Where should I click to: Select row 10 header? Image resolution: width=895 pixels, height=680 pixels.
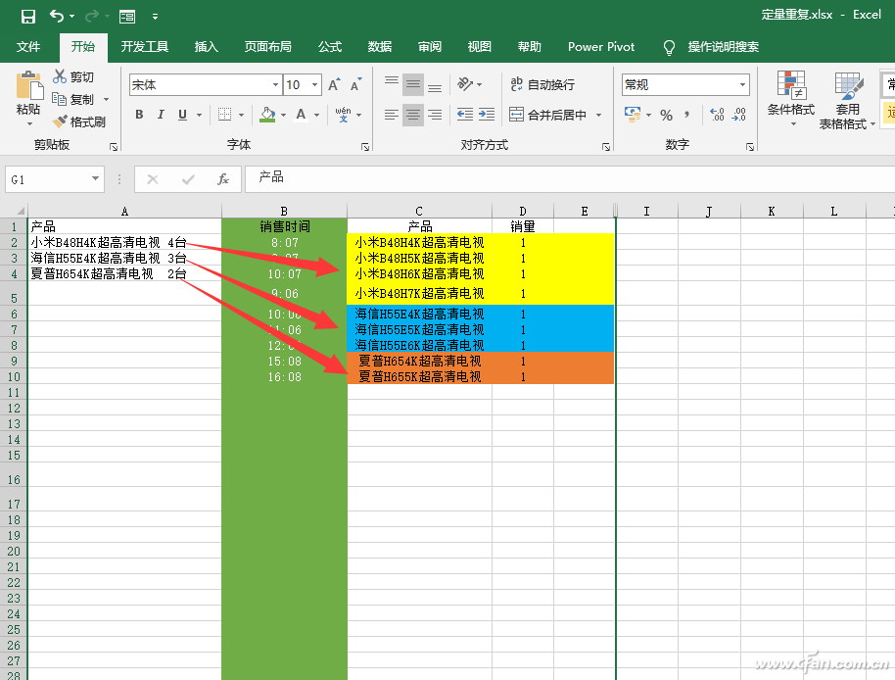tap(14, 377)
